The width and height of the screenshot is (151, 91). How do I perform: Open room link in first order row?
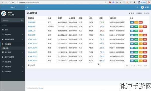point(32,22)
